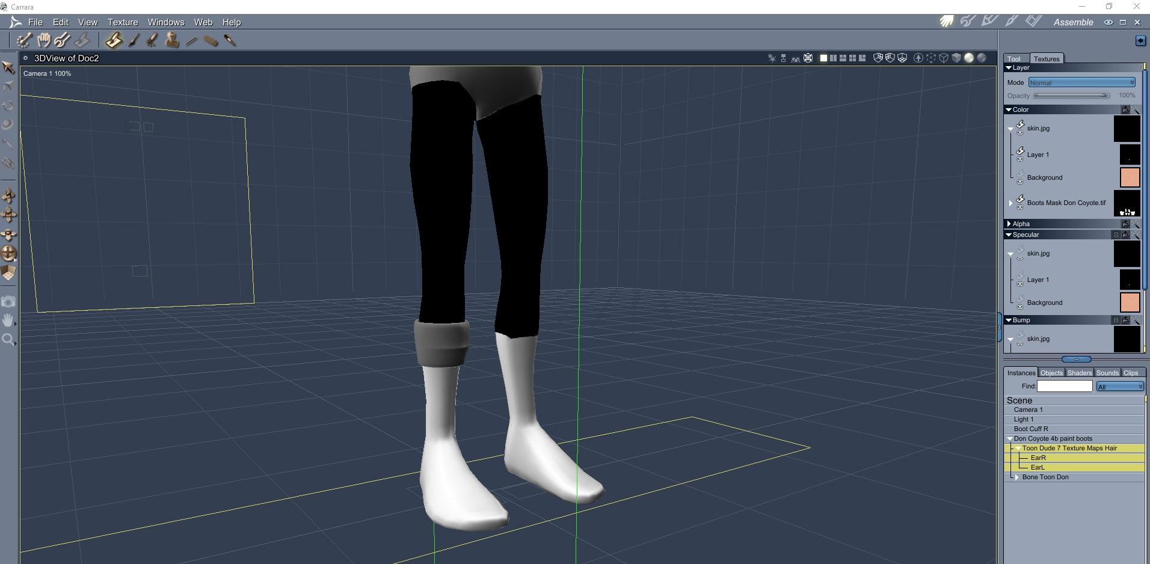Switch to the Objects tab
The height and width of the screenshot is (564, 1150).
pos(1051,373)
